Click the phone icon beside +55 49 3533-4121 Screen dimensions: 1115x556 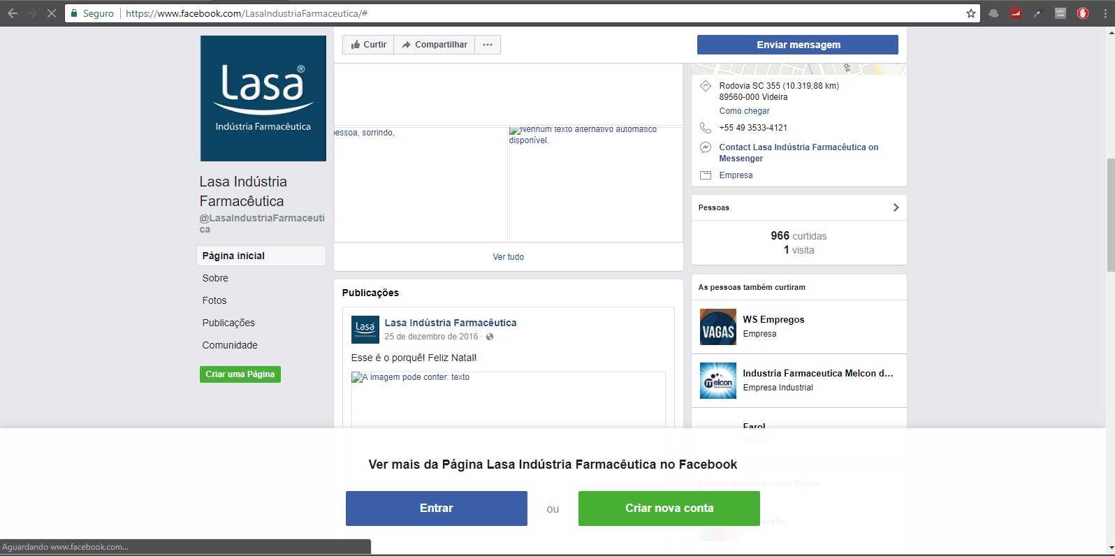click(x=706, y=128)
